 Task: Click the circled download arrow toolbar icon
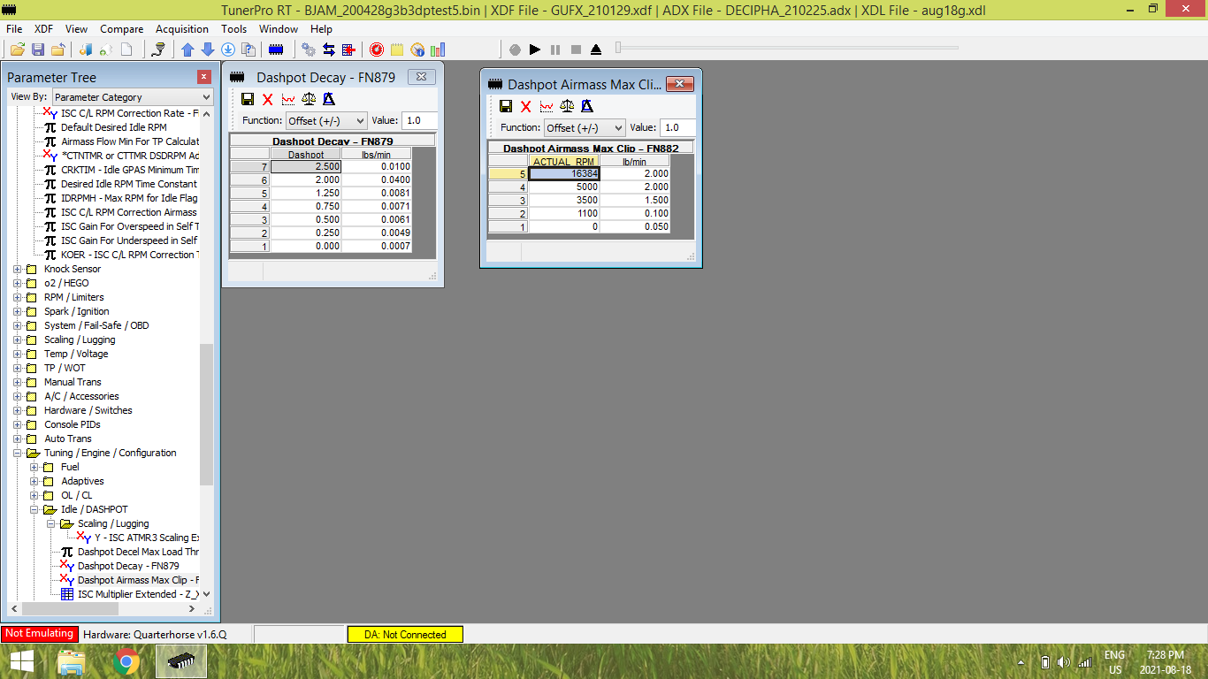[228, 50]
